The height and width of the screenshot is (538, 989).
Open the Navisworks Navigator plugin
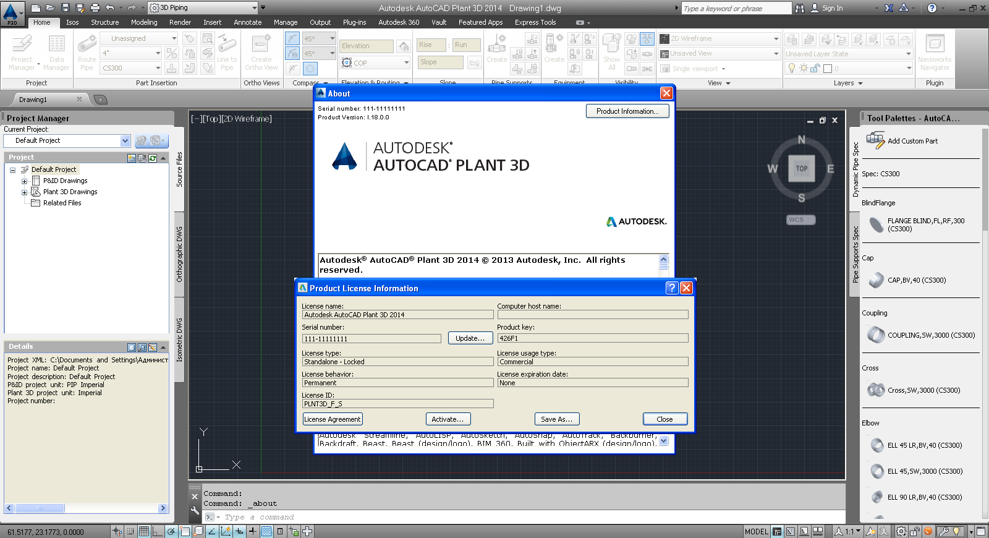pos(935,53)
